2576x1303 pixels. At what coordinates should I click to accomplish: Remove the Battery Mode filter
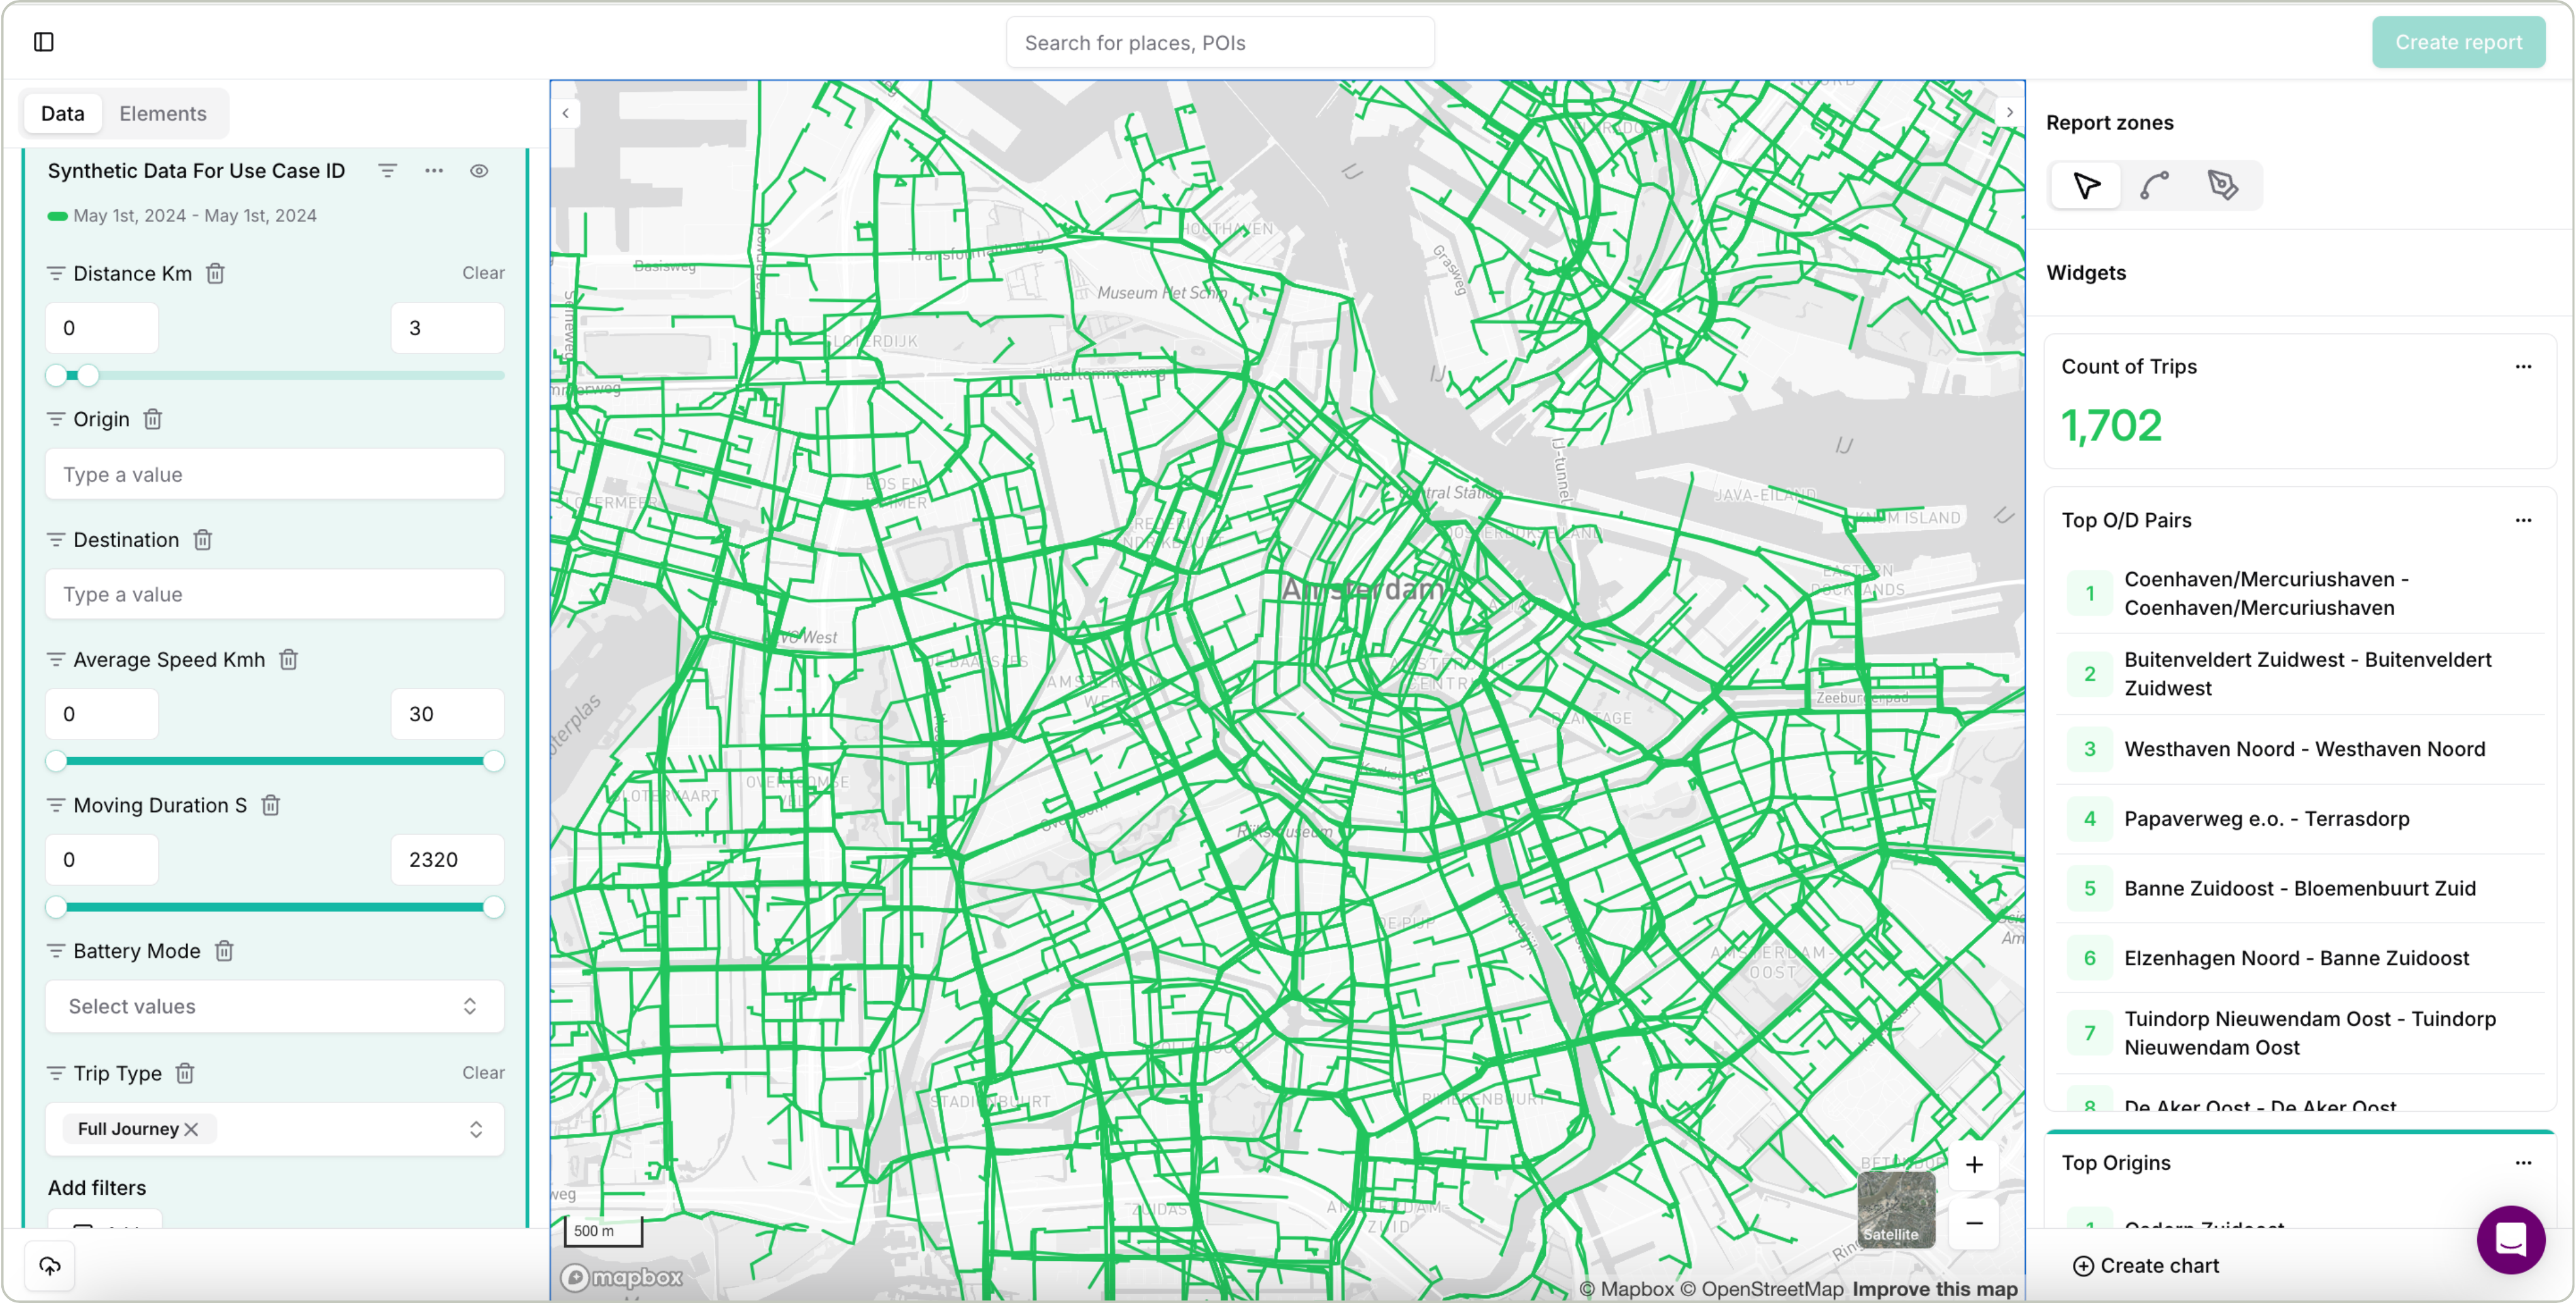(x=224, y=951)
